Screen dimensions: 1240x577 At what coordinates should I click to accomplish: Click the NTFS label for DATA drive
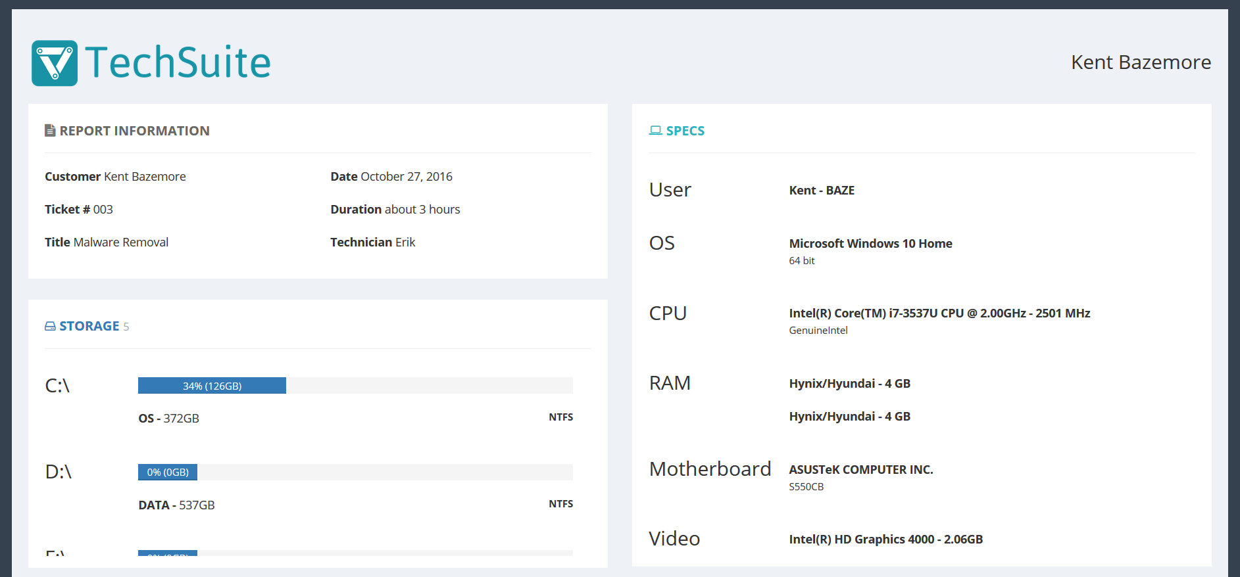pyautogui.click(x=561, y=503)
